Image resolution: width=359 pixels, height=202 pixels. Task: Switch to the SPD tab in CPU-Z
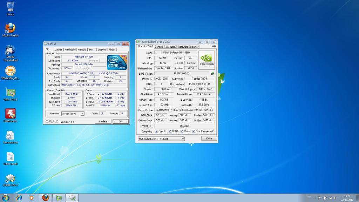click(91, 49)
